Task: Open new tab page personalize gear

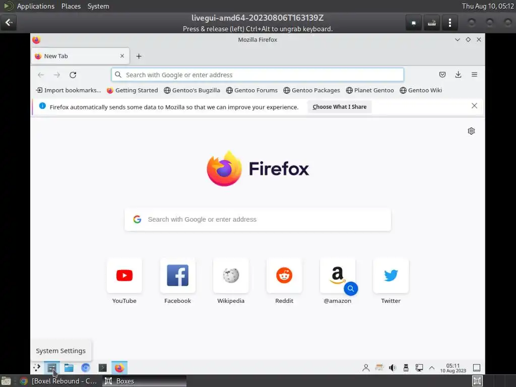Action: tap(471, 131)
